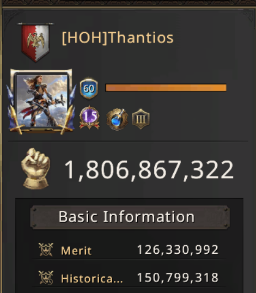Viewport: 256px width, 293px height.
Task: Click the Roman numeral III badge
Action: tap(141, 119)
